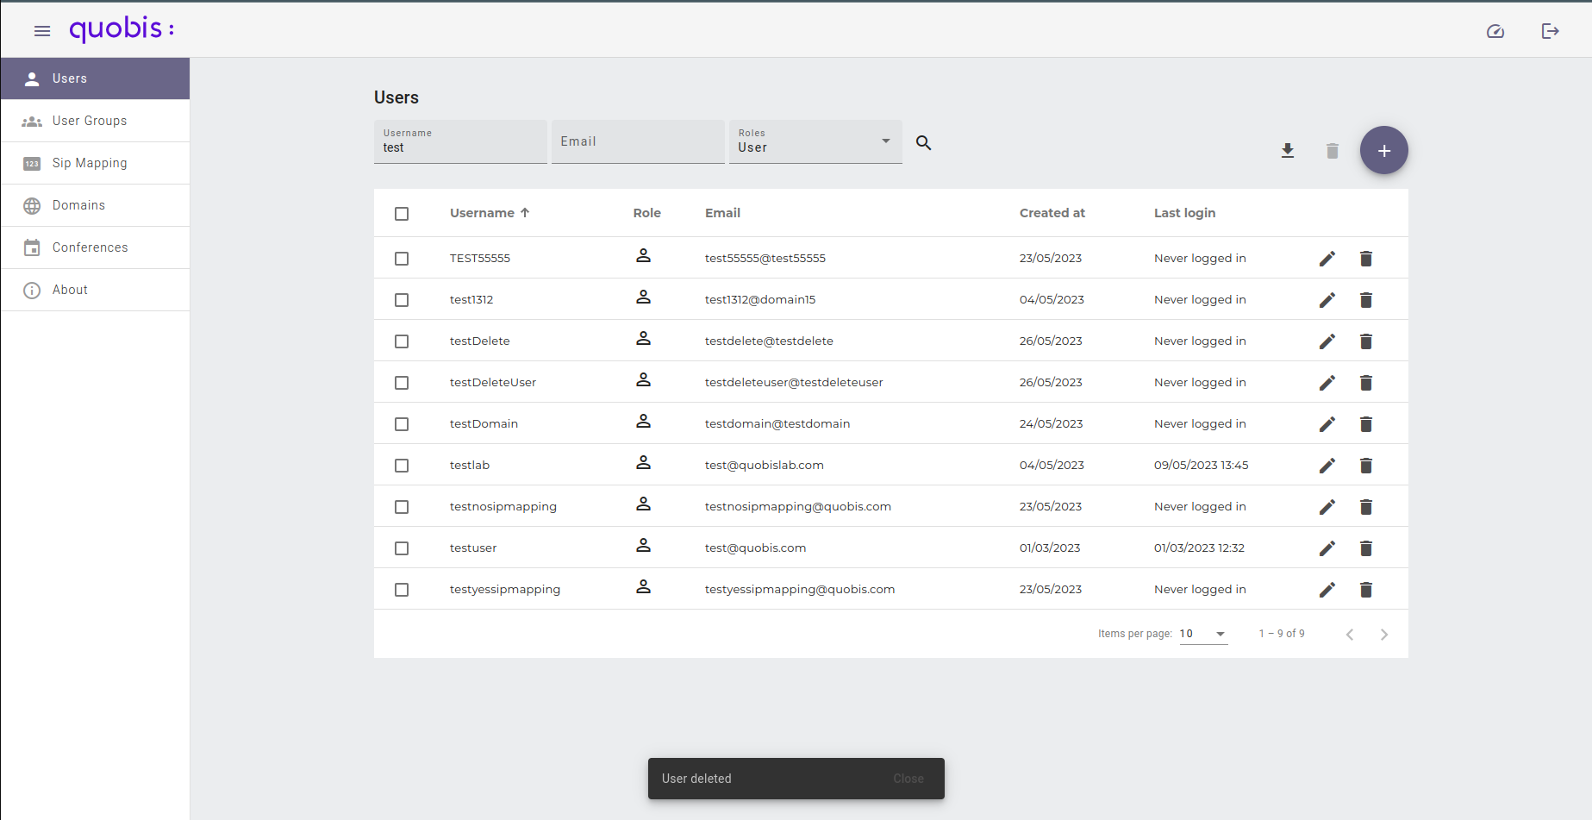This screenshot has width=1592, height=820.
Task: Click the search magnifier icon
Action: tap(923, 142)
